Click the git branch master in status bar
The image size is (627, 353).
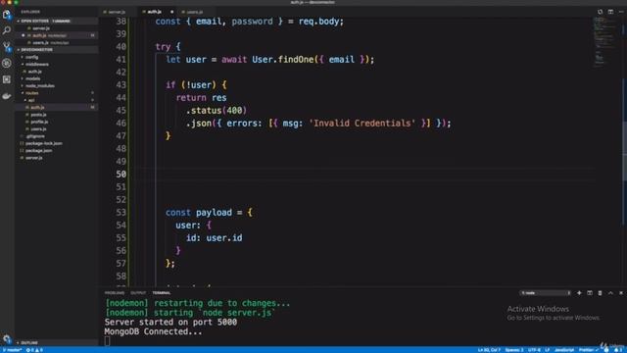(12, 350)
